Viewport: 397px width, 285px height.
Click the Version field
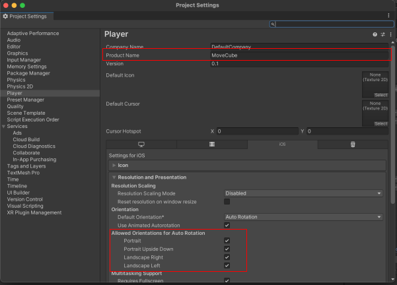coord(299,64)
